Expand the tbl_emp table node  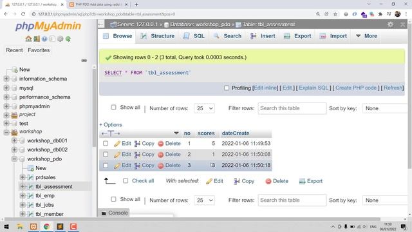click(23, 196)
